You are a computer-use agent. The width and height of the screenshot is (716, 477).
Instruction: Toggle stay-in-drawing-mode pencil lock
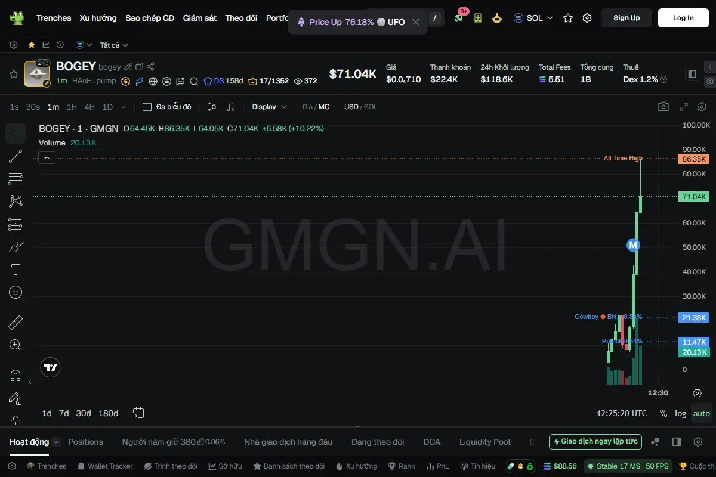tap(16, 398)
